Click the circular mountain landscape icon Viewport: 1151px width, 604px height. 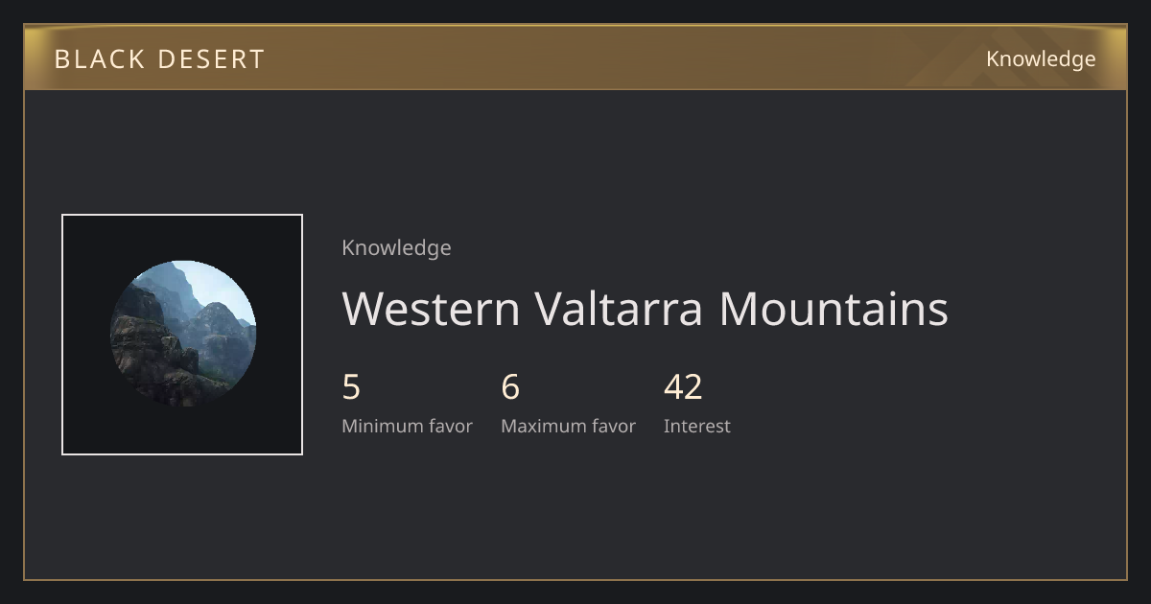click(x=182, y=334)
